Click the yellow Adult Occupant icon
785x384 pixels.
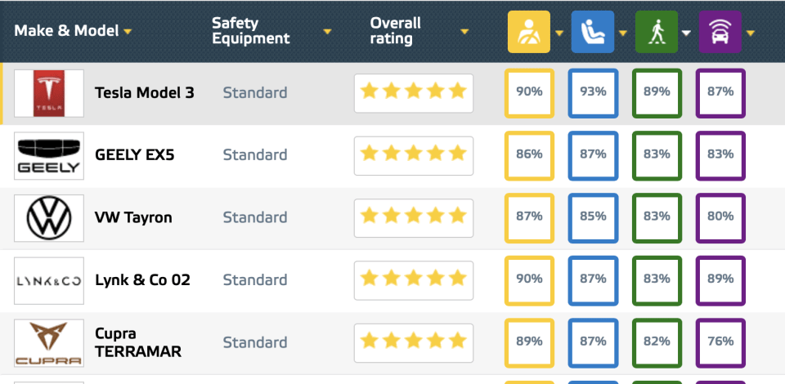coord(529,32)
